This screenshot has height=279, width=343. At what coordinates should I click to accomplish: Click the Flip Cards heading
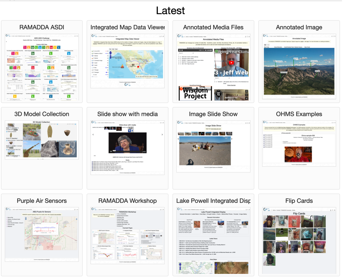pyautogui.click(x=299, y=201)
